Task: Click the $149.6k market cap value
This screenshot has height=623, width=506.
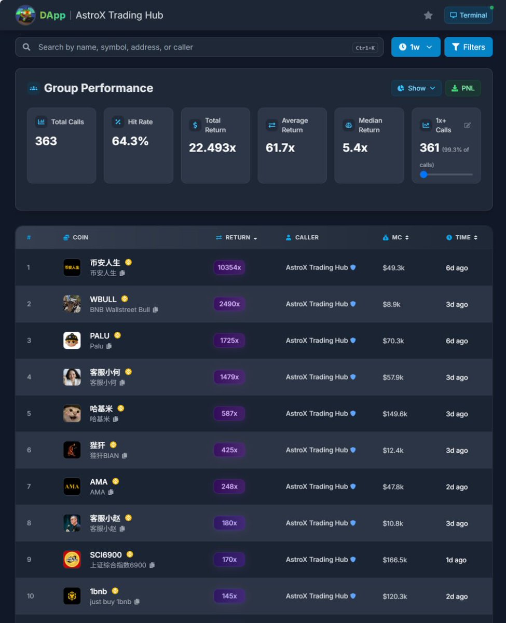Action: 395,414
